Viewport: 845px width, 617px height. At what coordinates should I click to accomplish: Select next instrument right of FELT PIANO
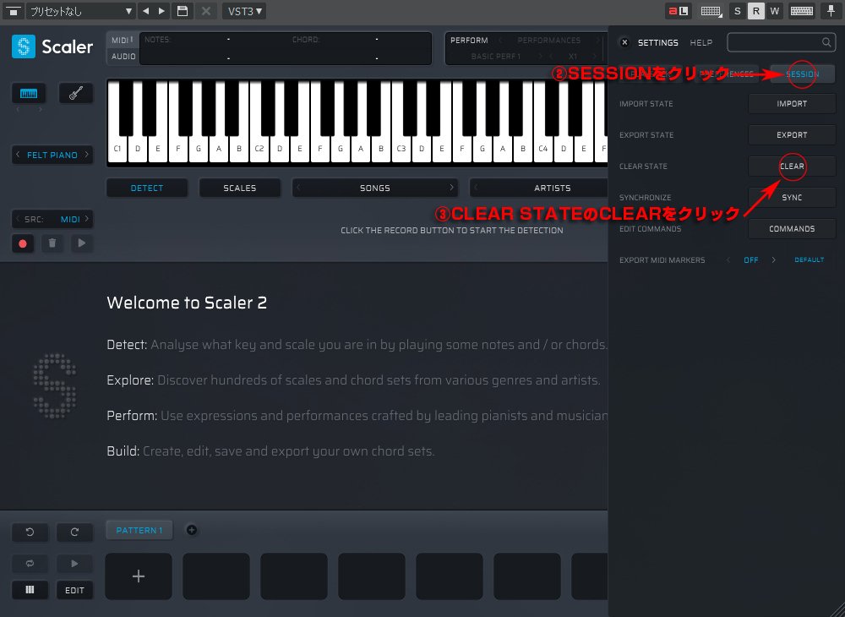pyautogui.click(x=86, y=155)
